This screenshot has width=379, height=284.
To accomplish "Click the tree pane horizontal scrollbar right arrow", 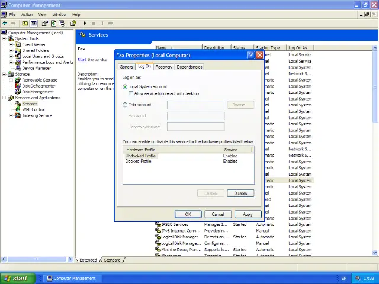I will (x=70, y=259).
